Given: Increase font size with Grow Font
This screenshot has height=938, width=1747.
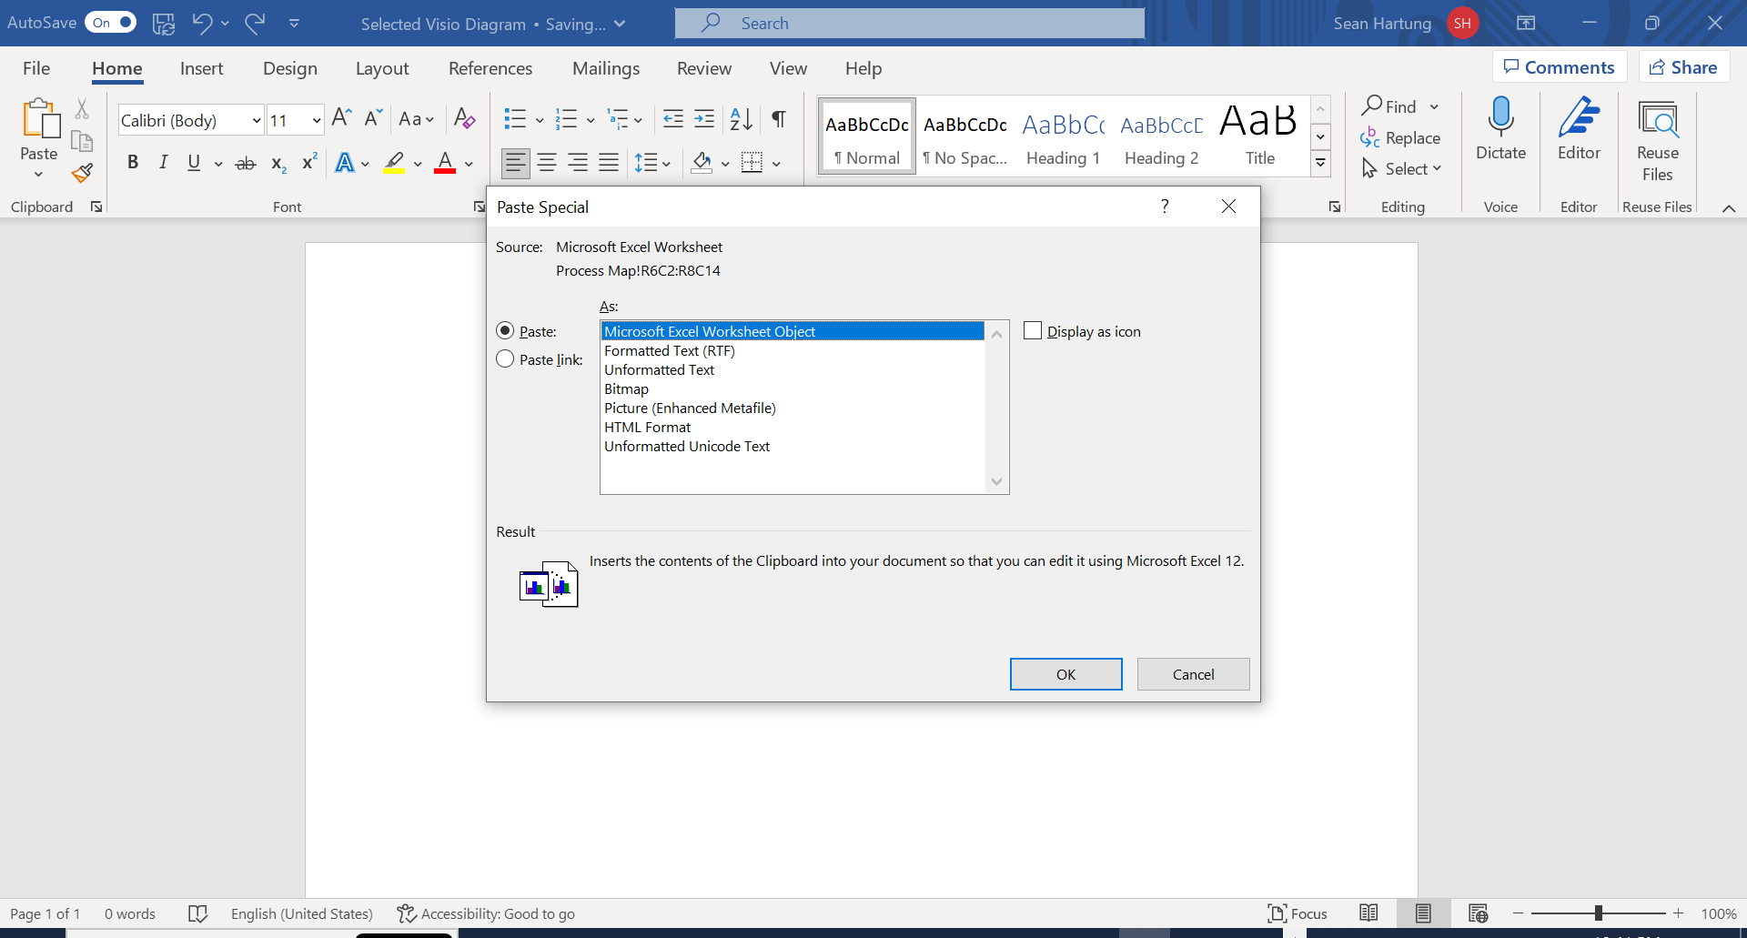Looking at the screenshot, I should pos(341,117).
